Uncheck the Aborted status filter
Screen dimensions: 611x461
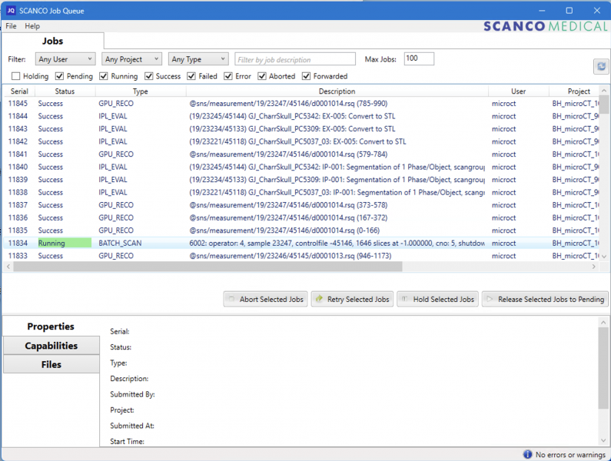[x=262, y=76]
